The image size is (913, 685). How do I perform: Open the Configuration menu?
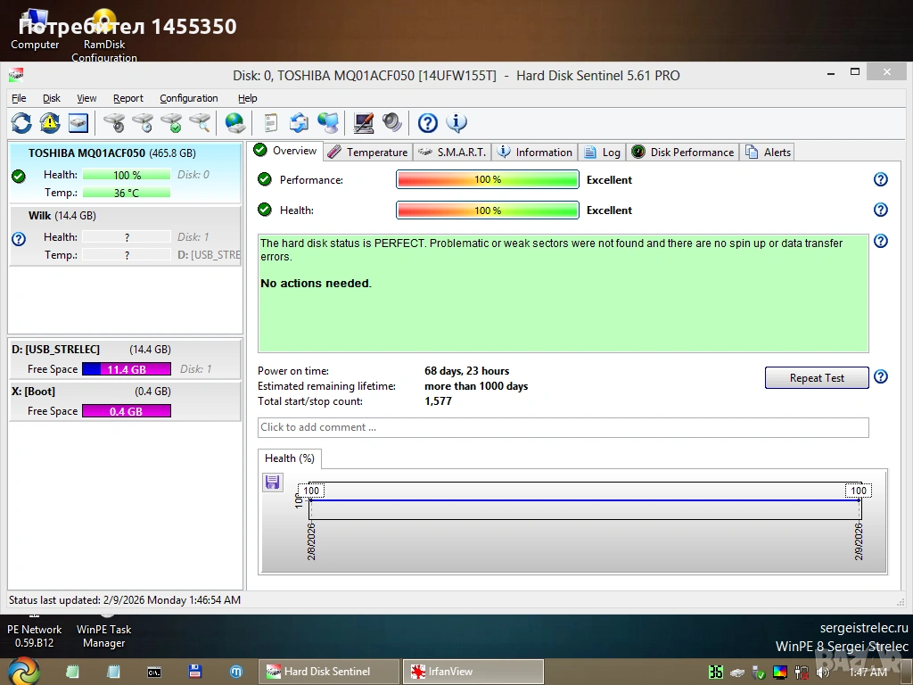[x=188, y=98]
